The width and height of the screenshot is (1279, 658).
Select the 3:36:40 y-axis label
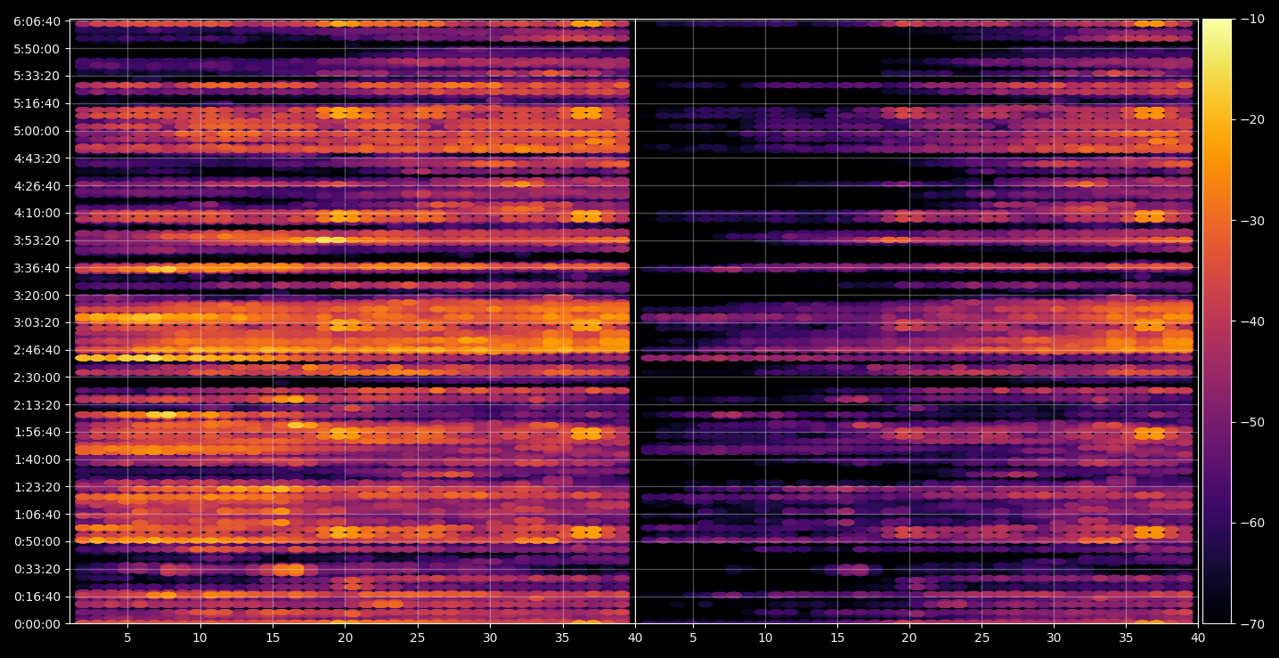point(37,268)
